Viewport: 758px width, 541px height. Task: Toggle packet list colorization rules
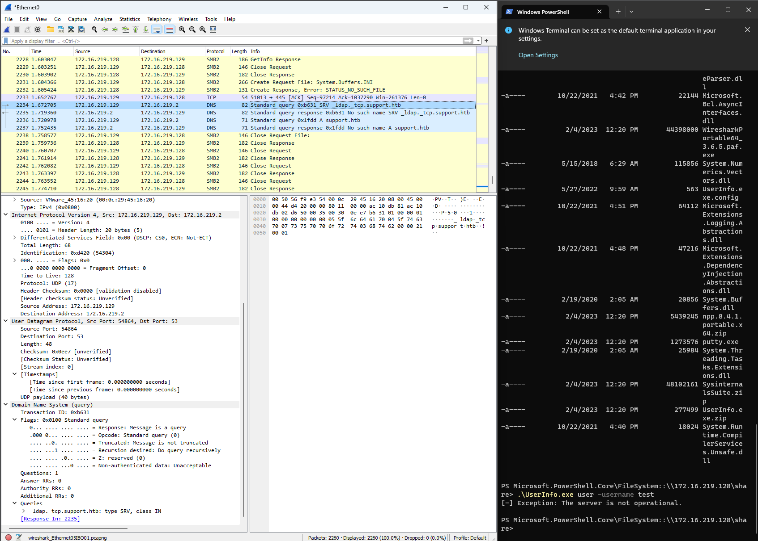[169, 29]
